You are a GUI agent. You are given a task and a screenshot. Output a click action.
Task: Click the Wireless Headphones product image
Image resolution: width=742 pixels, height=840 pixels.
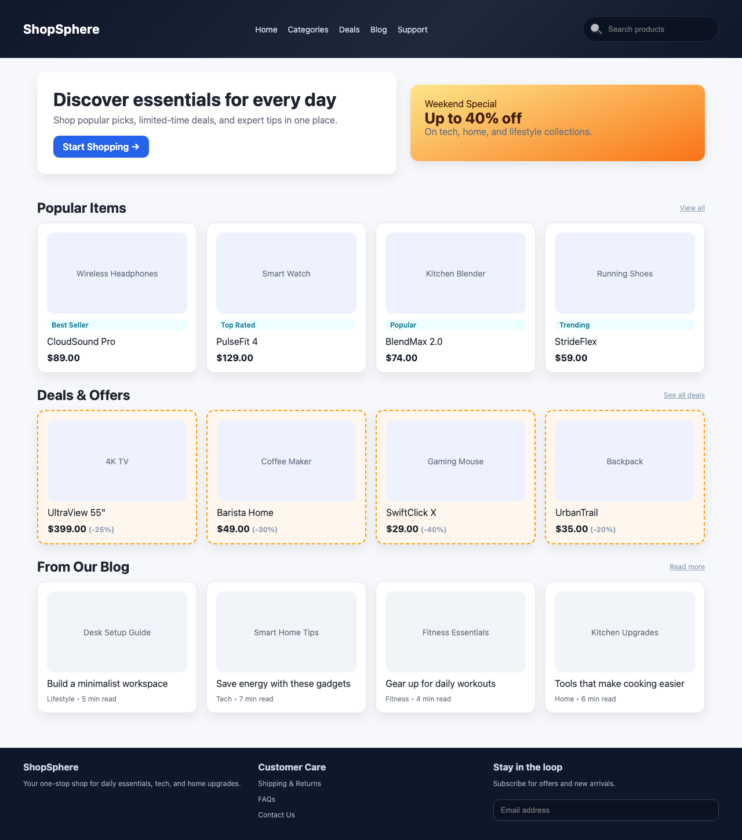pyautogui.click(x=117, y=273)
